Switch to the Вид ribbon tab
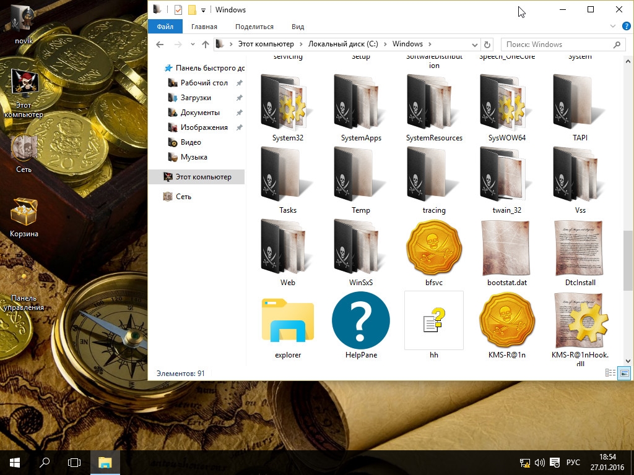 coord(298,27)
